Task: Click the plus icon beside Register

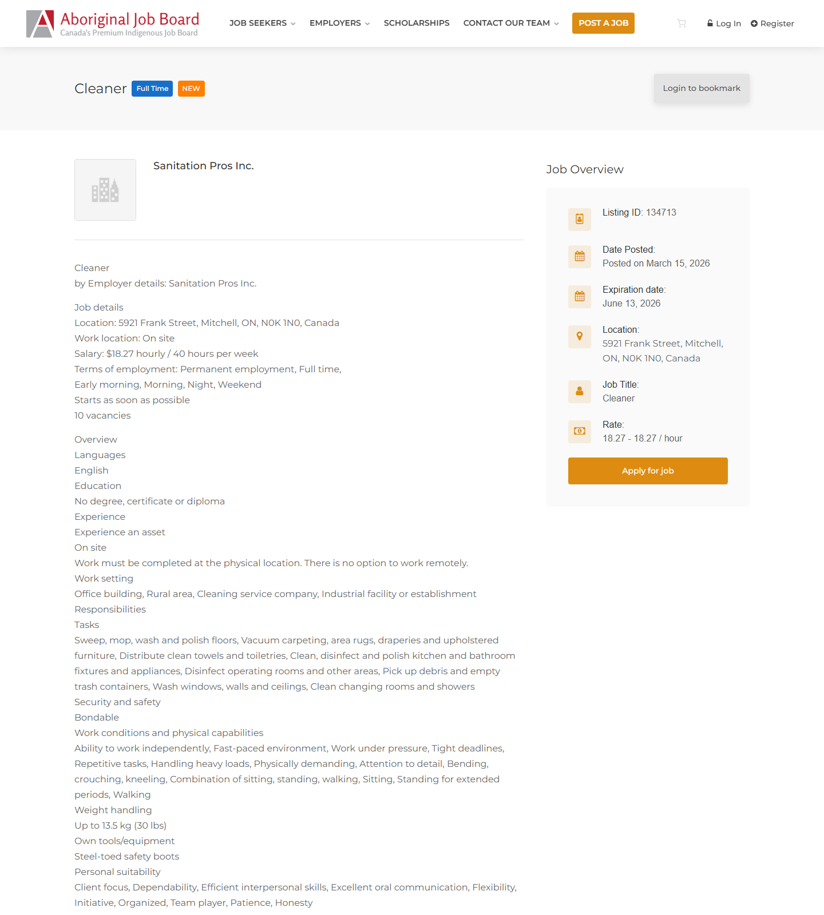Action: click(x=754, y=23)
